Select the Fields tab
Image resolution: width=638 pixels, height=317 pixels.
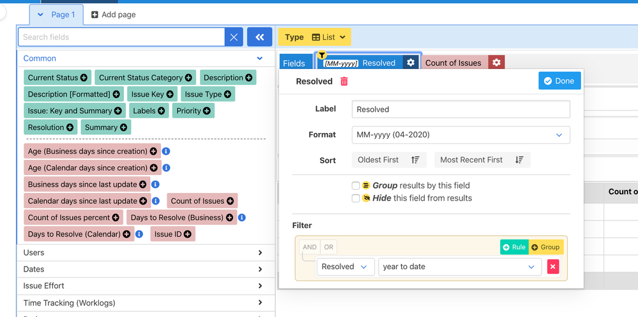coord(296,63)
